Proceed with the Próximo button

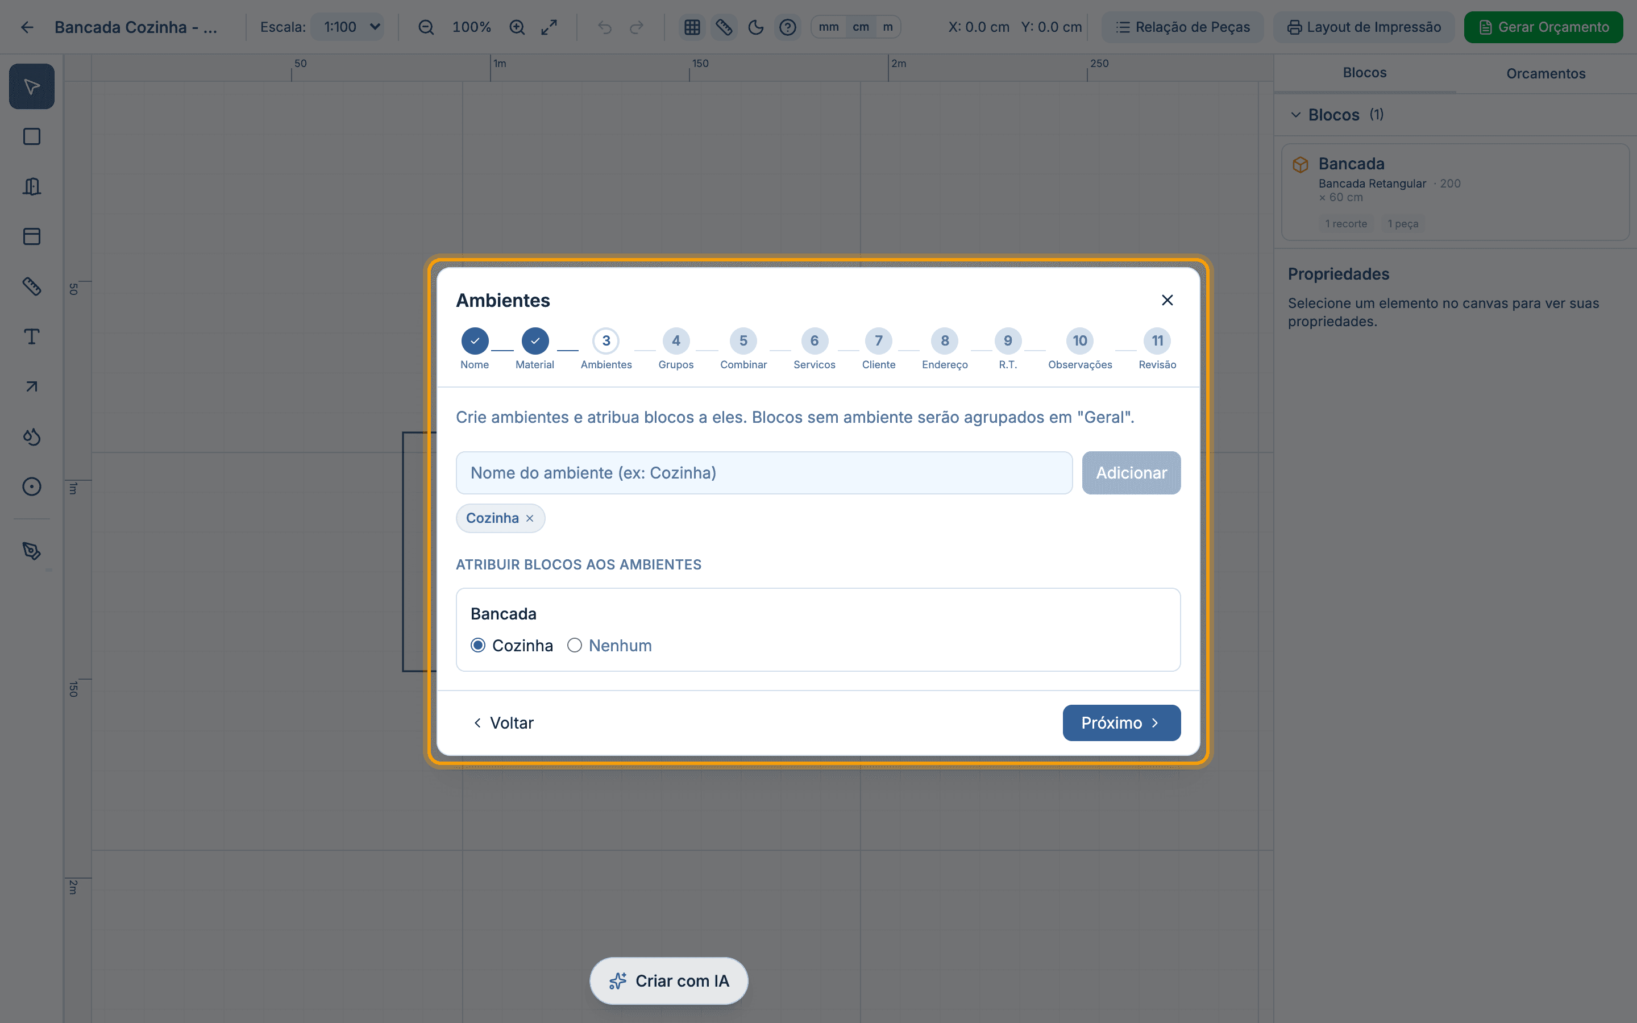(x=1121, y=723)
